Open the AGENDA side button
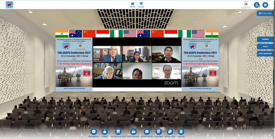275x139 pixels. coord(265,39)
